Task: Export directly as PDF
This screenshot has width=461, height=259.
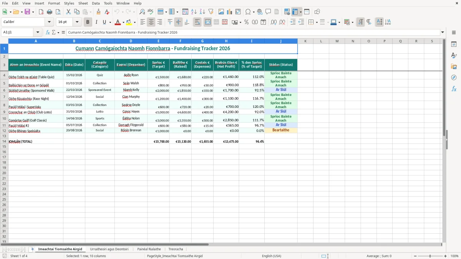Action: pyautogui.click(x=41, y=12)
